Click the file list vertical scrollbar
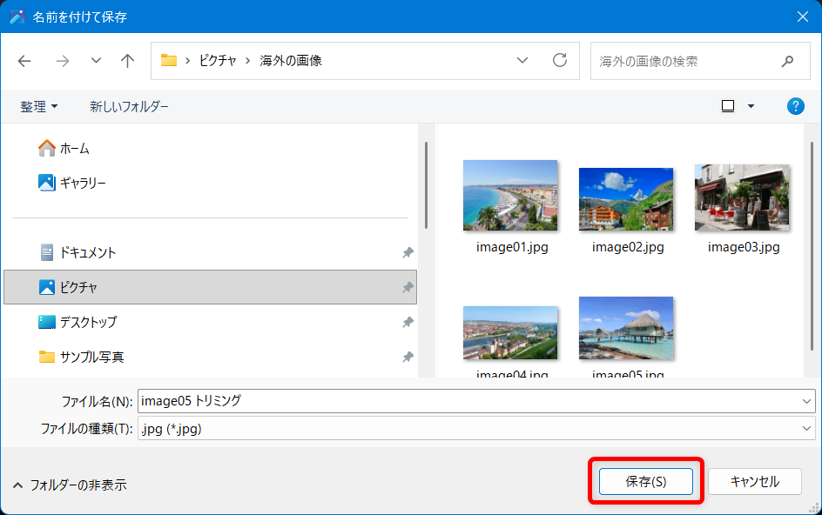822x515 pixels. (812, 246)
